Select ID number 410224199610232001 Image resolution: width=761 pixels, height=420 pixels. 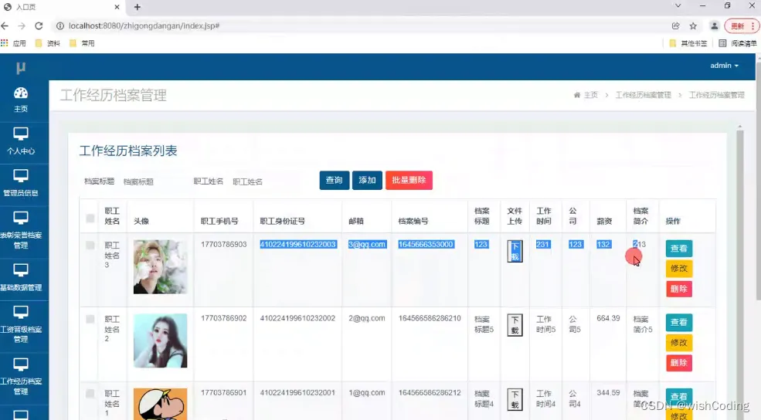pos(297,392)
